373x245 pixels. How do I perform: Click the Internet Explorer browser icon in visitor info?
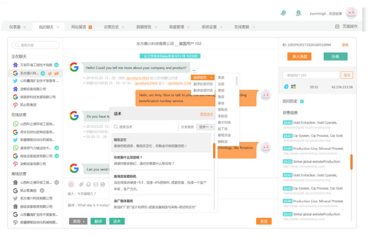[286, 87]
